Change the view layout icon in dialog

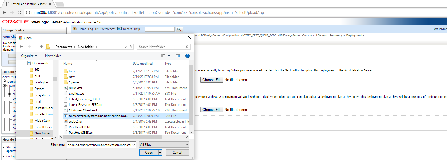click(x=163, y=56)
